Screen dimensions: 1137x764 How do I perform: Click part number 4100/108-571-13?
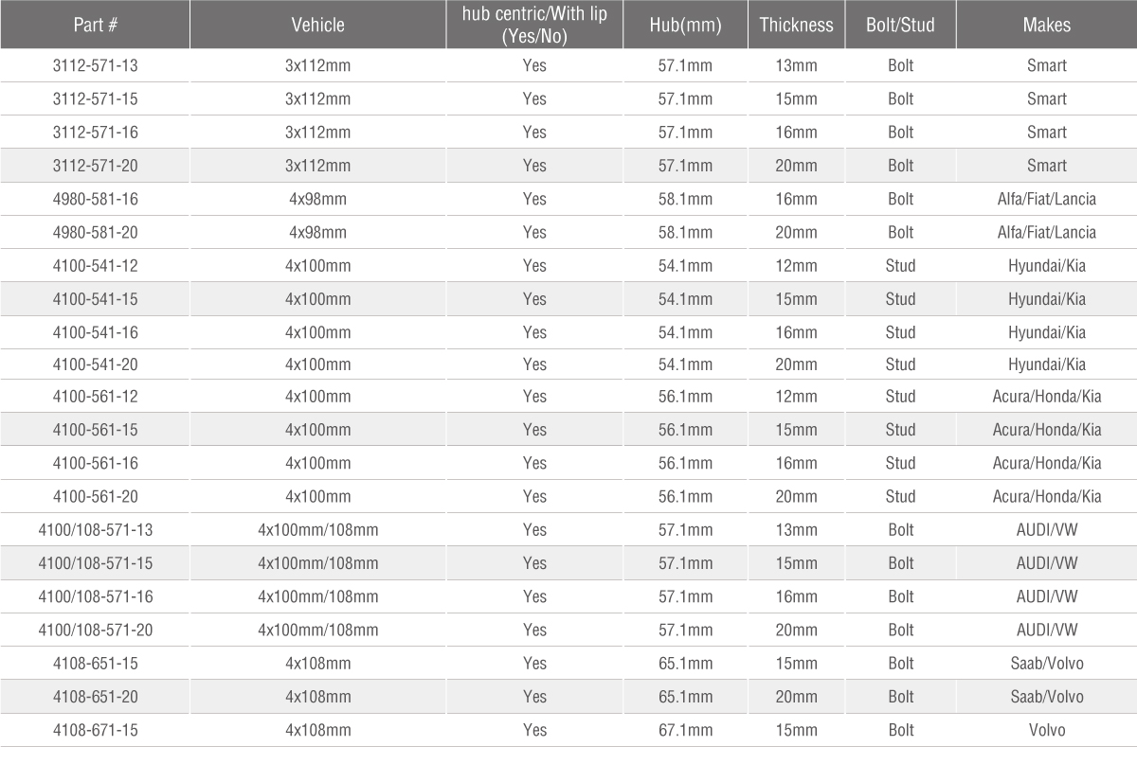pos(95,530)
